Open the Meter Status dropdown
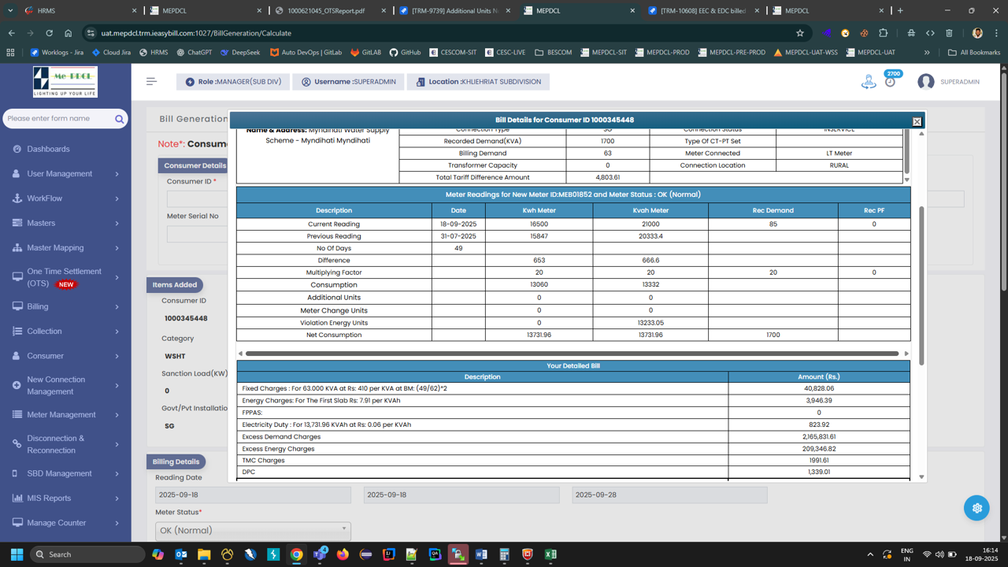Viewport: 1008px width, 567px height. point(253,530)
